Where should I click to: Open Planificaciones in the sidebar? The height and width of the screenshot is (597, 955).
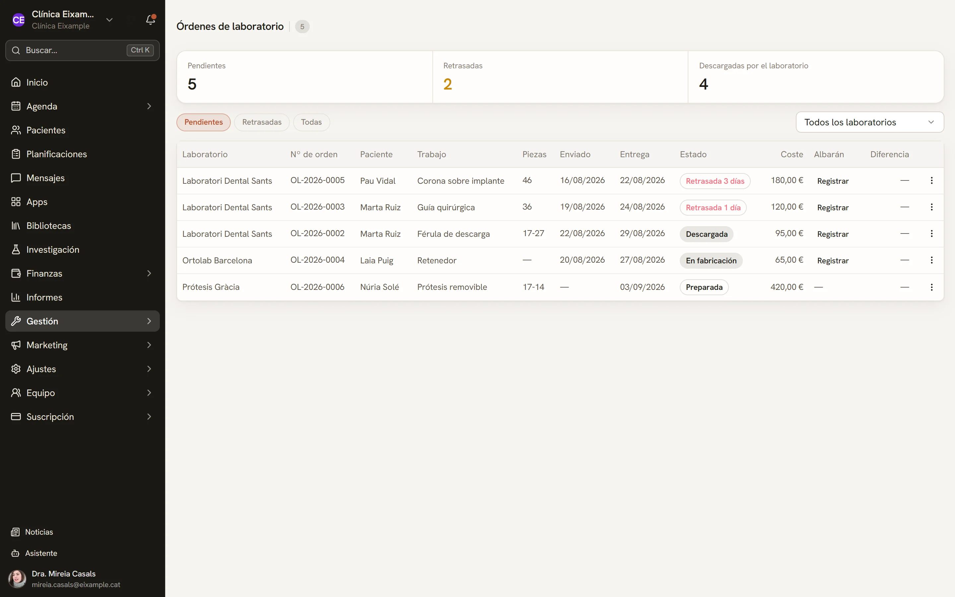83,154
